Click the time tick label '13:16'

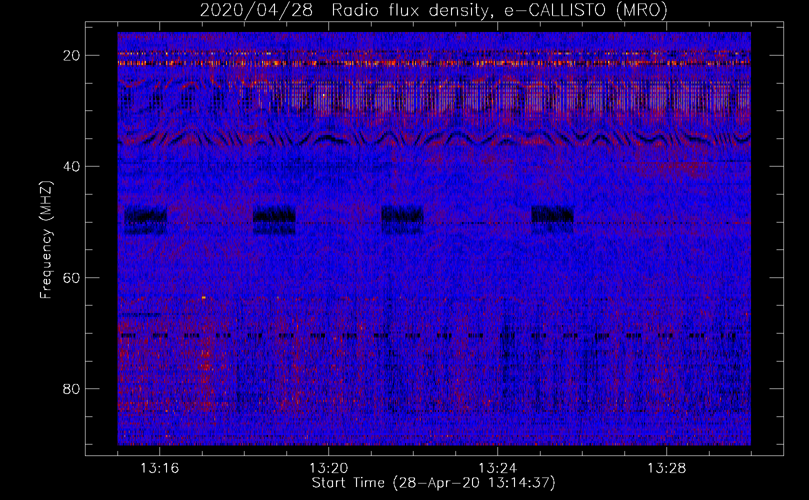(159, 468)
